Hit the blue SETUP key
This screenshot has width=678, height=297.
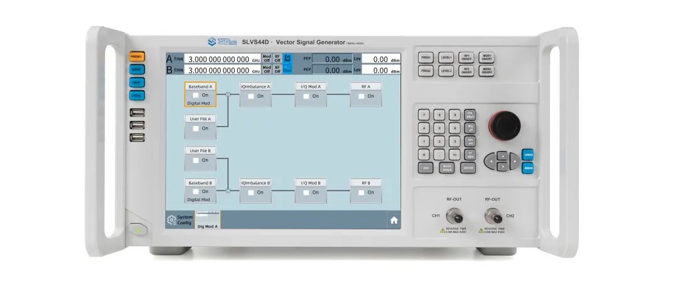click(x=137, y=70)
